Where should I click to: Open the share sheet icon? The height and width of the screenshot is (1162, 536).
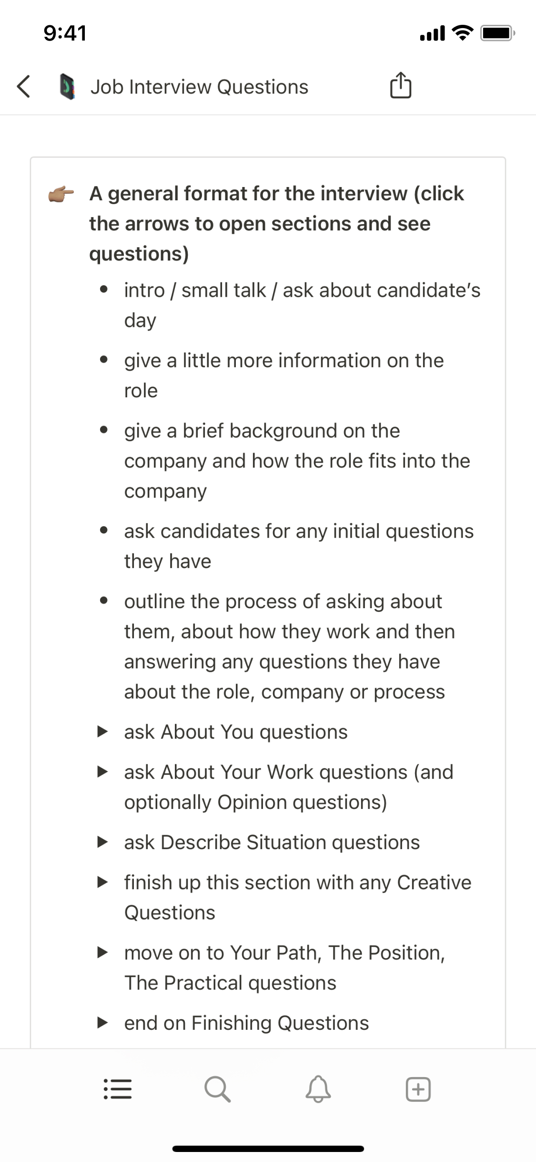coord(400,86)
